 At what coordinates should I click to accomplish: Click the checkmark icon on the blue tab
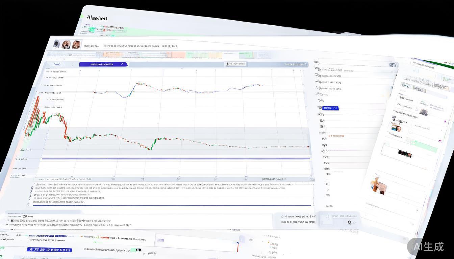(122, 64)
